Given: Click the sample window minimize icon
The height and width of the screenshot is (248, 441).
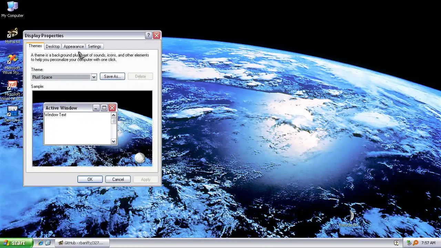Looking at the screenshot, I should coord(96,108).
